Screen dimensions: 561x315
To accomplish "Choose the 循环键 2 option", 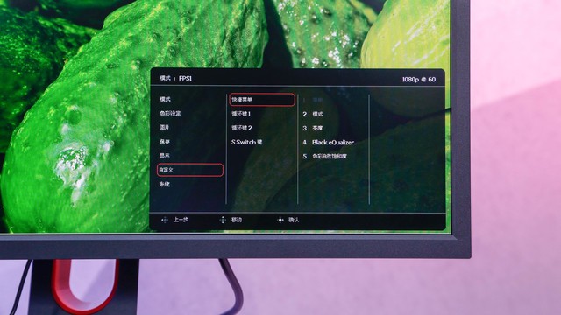I will [x=242, y=128].
